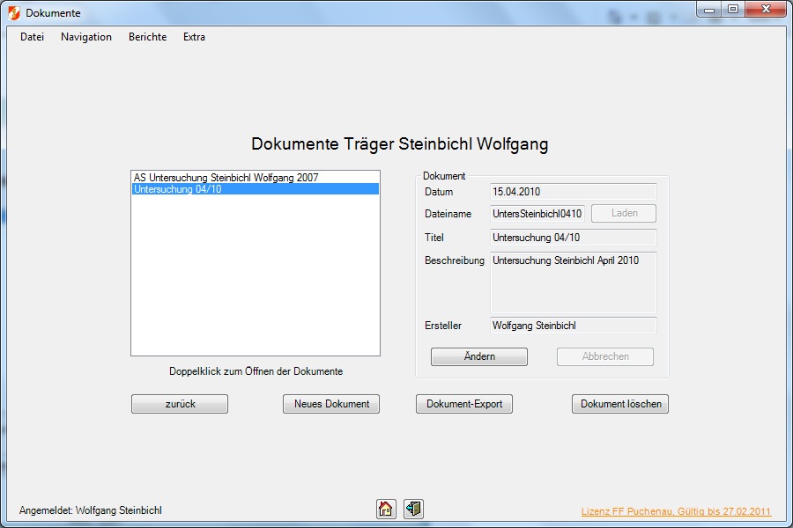
Task: Maximize the Dokumente window
Action: pyautogui.click(x=733, y=9)
